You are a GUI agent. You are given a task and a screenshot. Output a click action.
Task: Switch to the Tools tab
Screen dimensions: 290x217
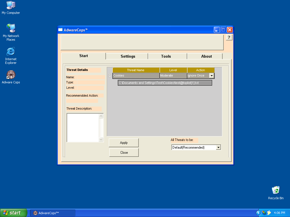pos(166,56)
